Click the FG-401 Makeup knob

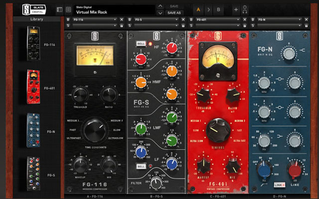tap(204, 166)
